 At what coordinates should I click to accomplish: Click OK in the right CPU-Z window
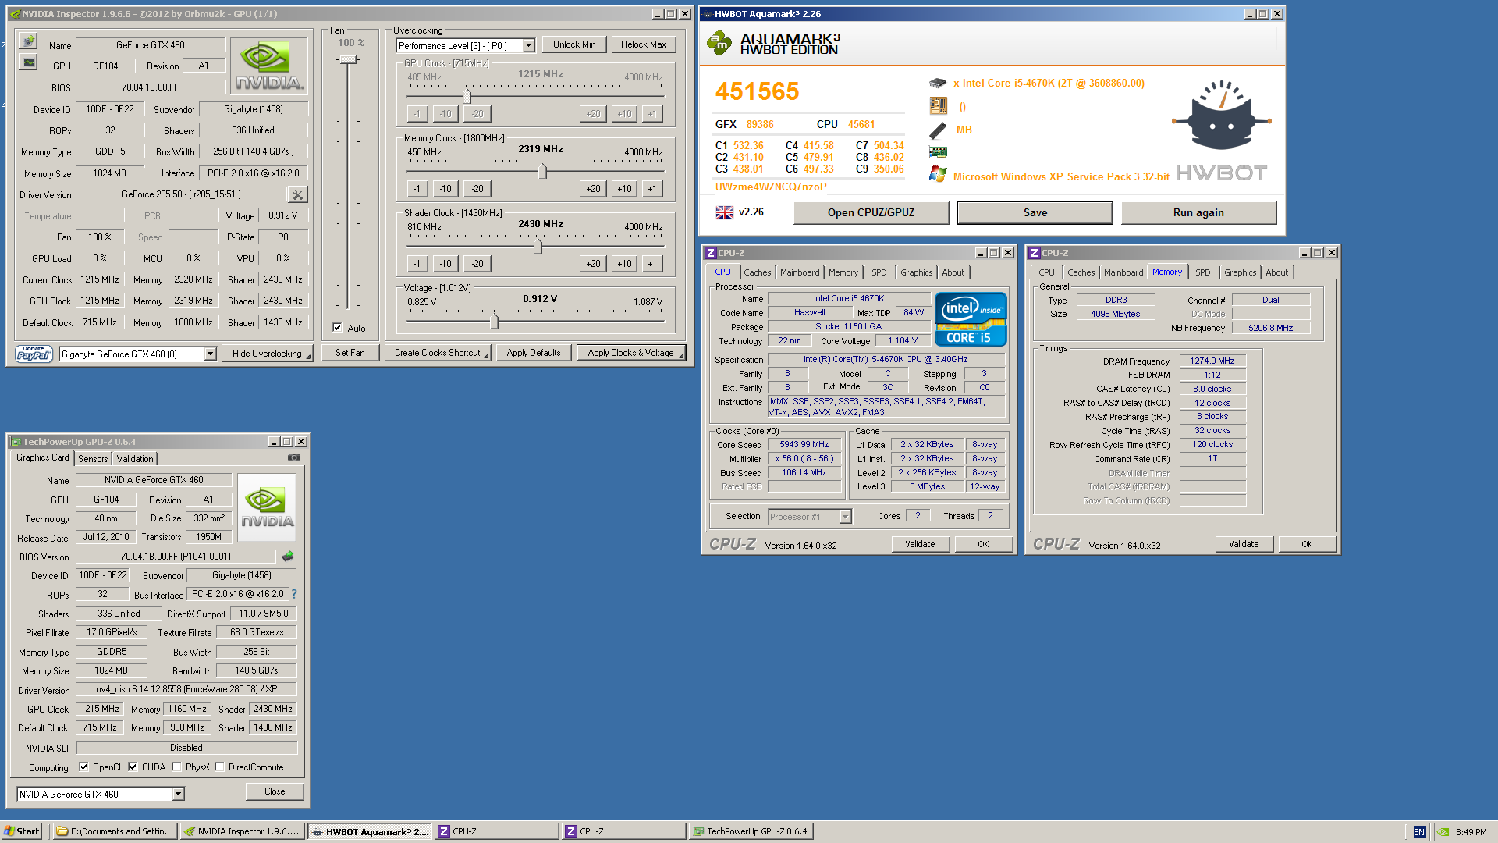coord(1307,544)
